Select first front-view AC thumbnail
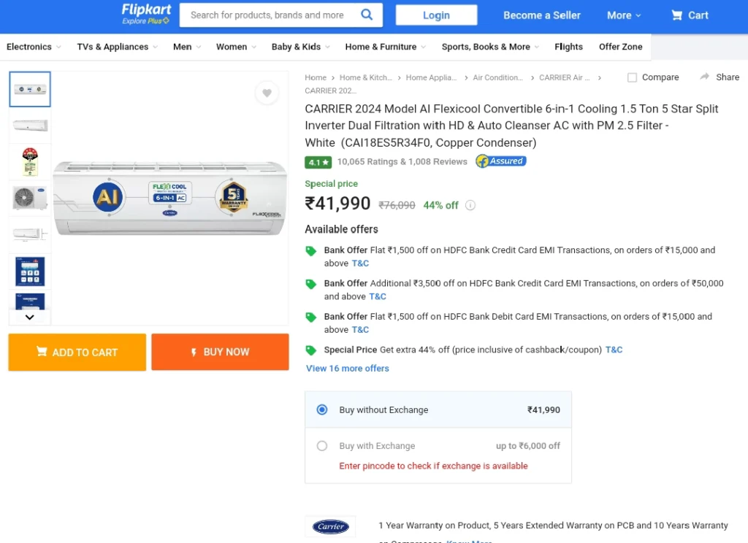Viewport: 748px width, 543px height. tap(29, 89)
